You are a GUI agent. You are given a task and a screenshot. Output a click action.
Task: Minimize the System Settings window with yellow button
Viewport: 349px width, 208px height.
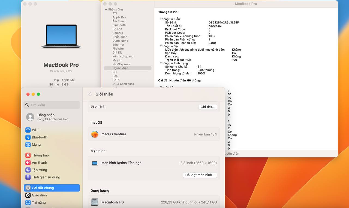[x=33, y=94]
